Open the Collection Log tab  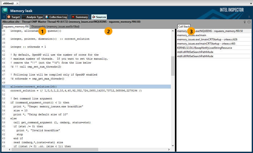click(56, 17)
